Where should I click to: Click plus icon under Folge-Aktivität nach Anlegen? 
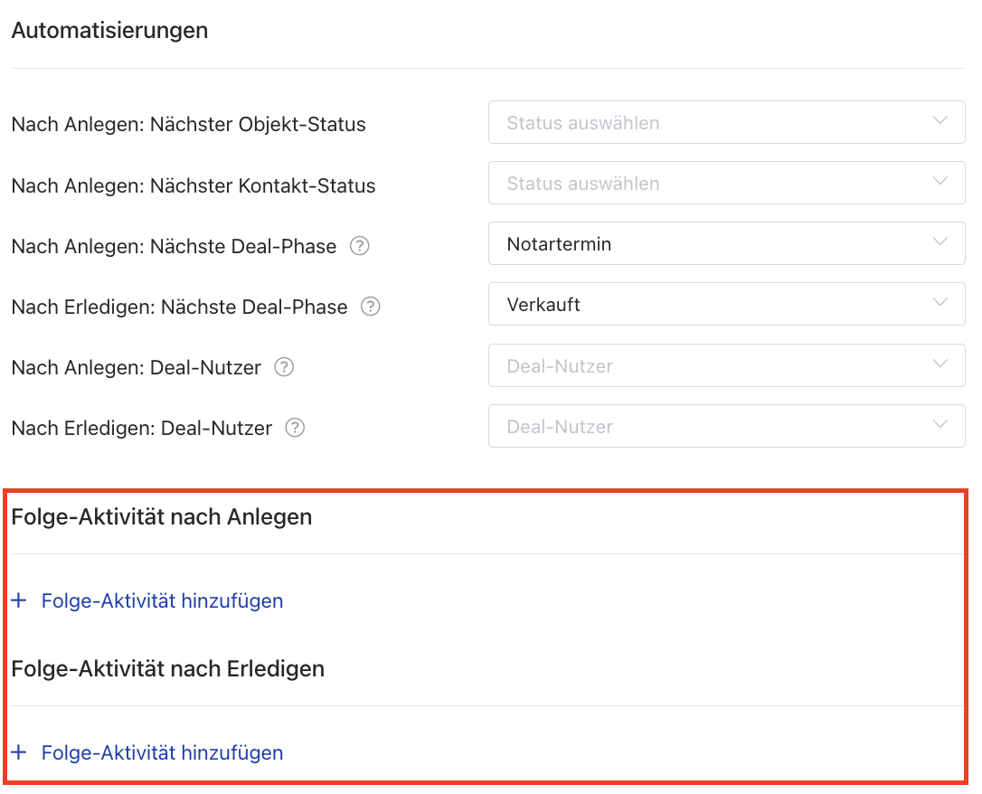coord(19,600)
